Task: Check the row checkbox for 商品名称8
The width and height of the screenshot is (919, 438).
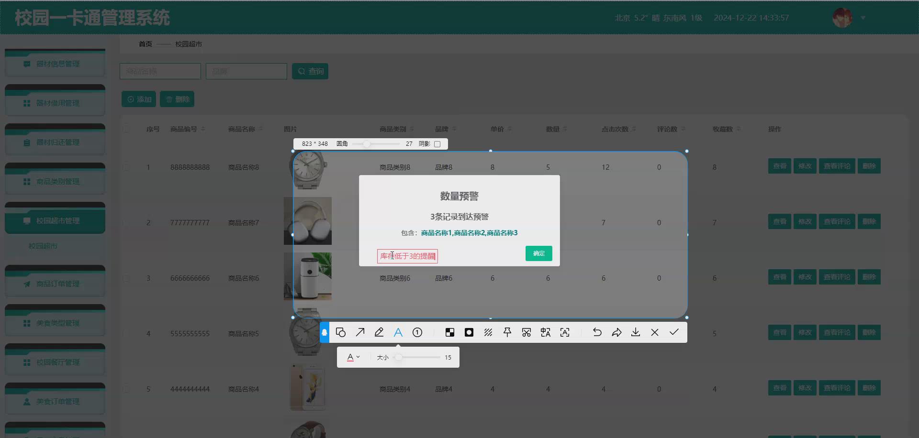Action: point(126,167)
